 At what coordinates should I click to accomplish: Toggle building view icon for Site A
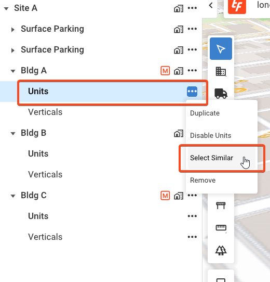tap(179, 8)
